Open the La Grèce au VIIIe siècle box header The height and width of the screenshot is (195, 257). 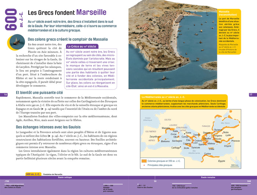82,47
